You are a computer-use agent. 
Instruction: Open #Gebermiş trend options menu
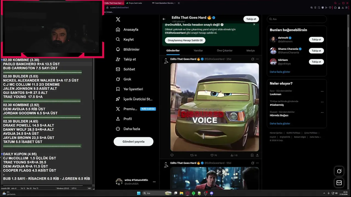pyautogui.click(x=322, y=102)
